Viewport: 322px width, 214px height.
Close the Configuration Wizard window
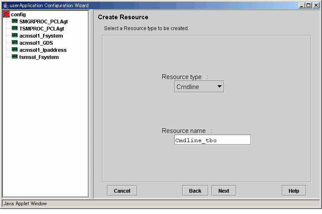tap(316, 5)
